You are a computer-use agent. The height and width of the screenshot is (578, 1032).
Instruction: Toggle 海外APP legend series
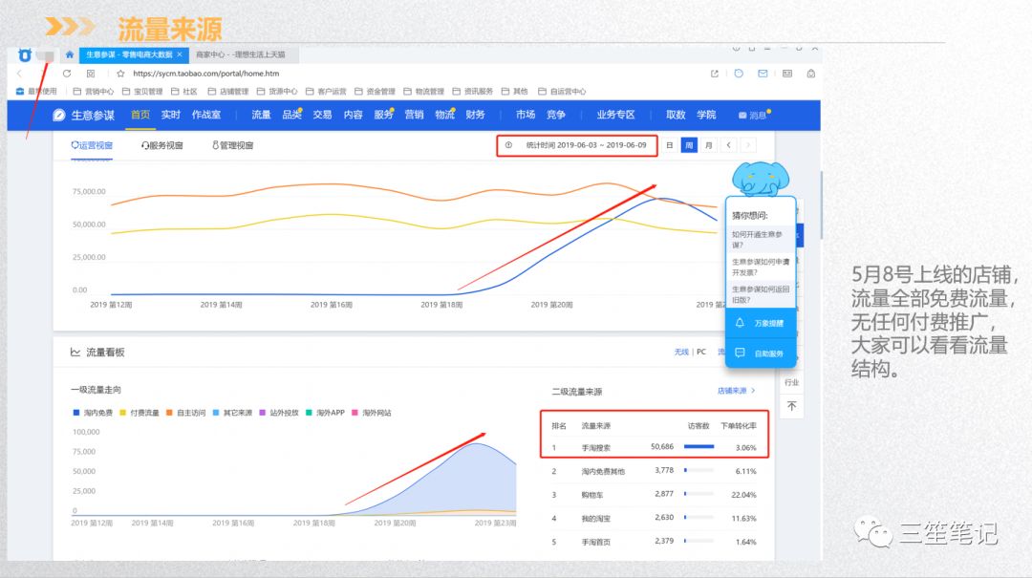[325, 413]
